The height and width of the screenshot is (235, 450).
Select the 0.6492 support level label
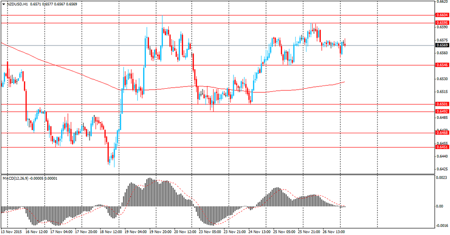pyautogui.click(x=442, y=112)
